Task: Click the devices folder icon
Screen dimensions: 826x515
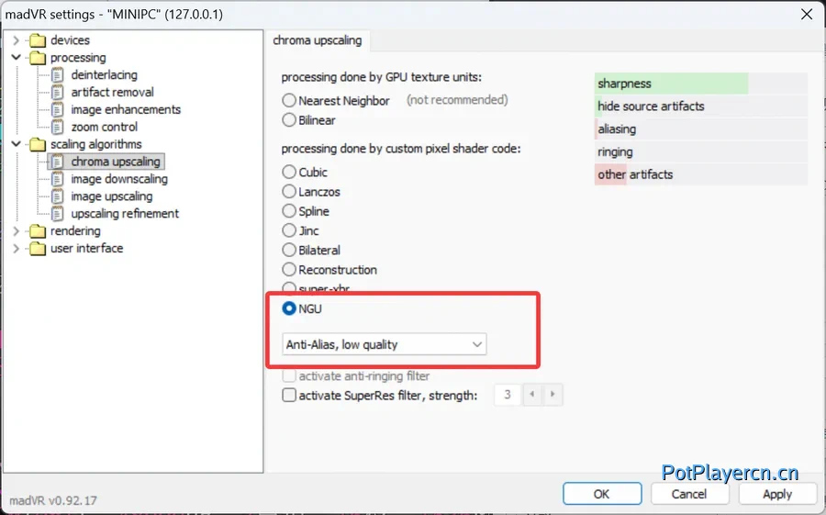Action: tap(38, 40)
